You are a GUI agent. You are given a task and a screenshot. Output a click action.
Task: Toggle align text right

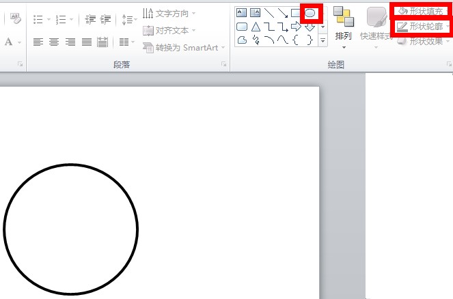[70, 42]
